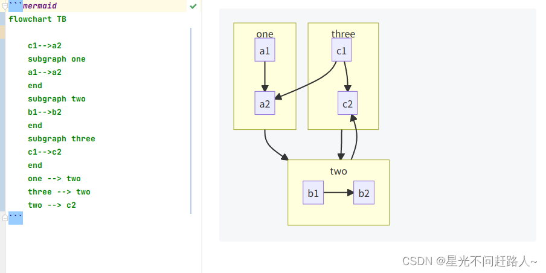Click node a1 in the diagram
The height and width of the screenshot is (273, 546).
[x=265, y=50]
